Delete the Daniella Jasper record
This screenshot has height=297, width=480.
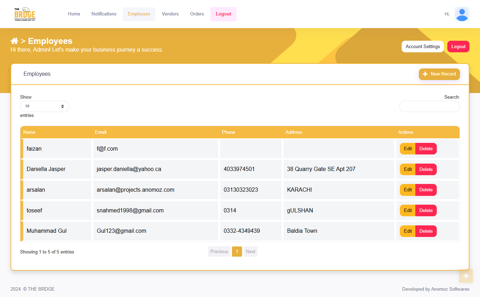pyautogui.click(x=426, y=169)
